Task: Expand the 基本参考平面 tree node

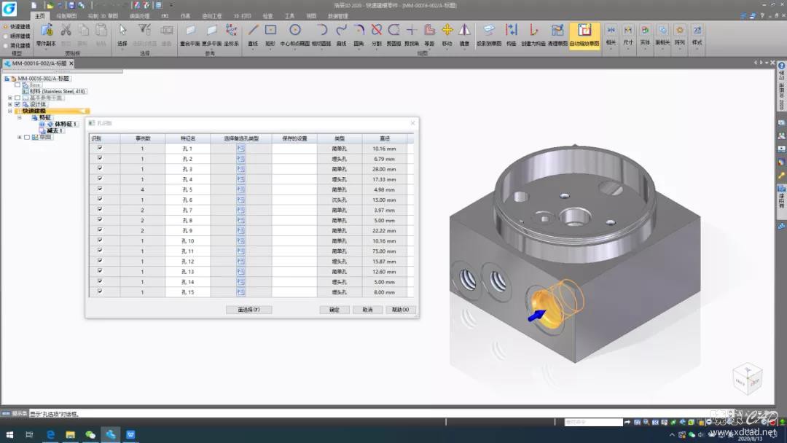Action: 10,98
